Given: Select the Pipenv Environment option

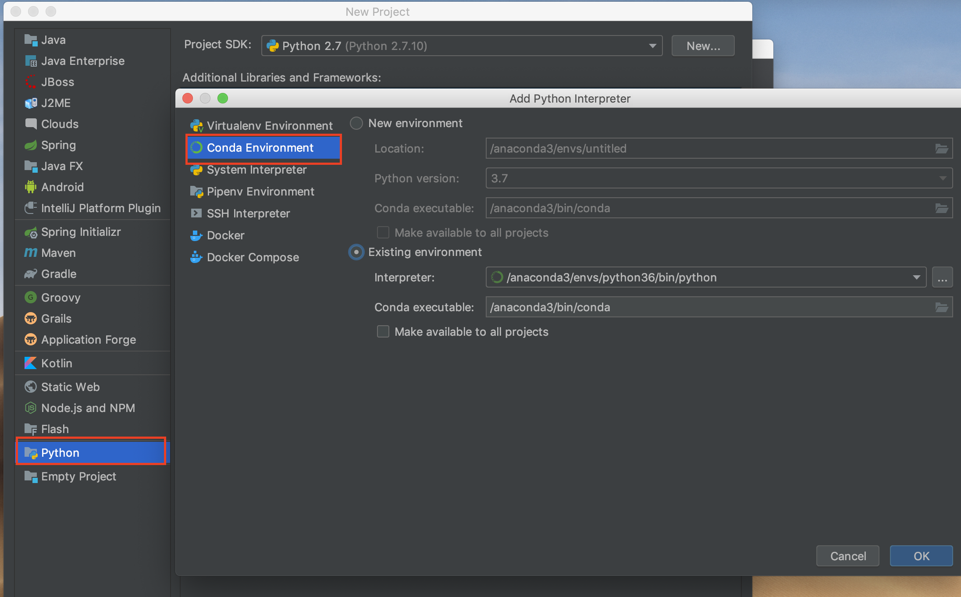Looking at the screenshot, I should pyautogui.click(x=261, y=192).
